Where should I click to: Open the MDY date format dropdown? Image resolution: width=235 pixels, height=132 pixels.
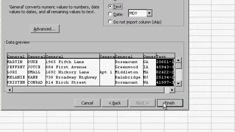point(149,13)
